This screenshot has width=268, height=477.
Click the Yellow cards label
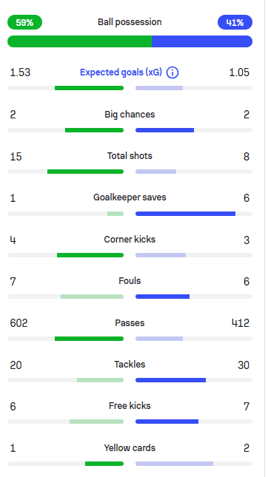[x=130, y=448]
